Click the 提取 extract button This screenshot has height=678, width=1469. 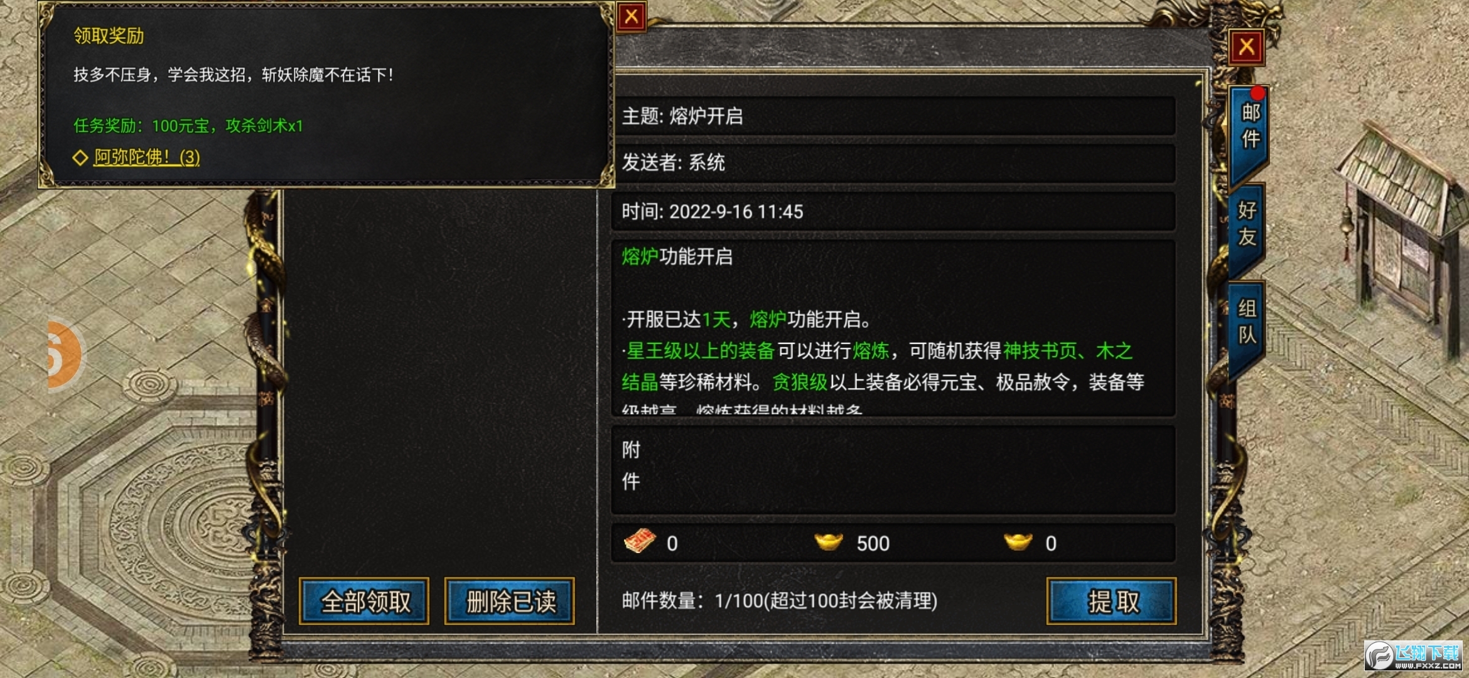1112,601
